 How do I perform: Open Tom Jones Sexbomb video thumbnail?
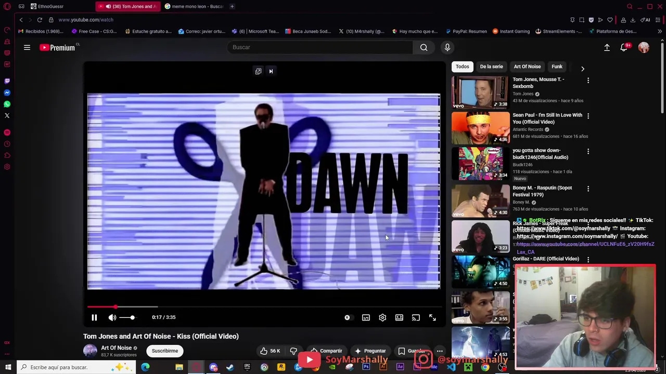tap(480, 92)
